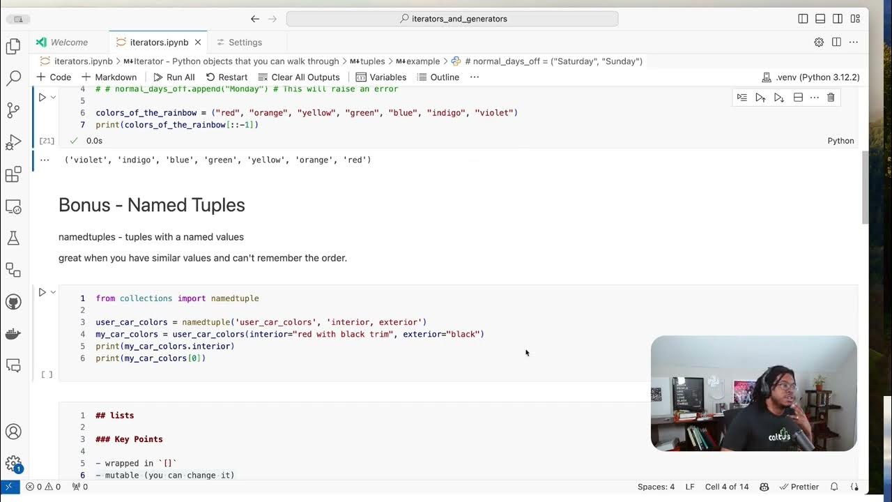Open the cell's More Actions ellipsis menu
This screenshot has width=892, height=502.
[813, 98]
